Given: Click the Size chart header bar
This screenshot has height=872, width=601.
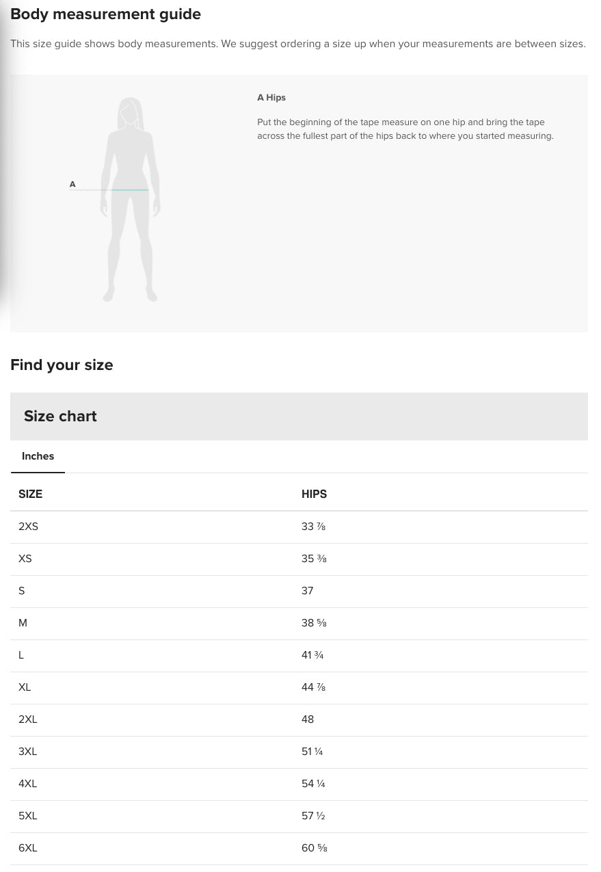Looking at the screenshot, I should tap(299, 417).
